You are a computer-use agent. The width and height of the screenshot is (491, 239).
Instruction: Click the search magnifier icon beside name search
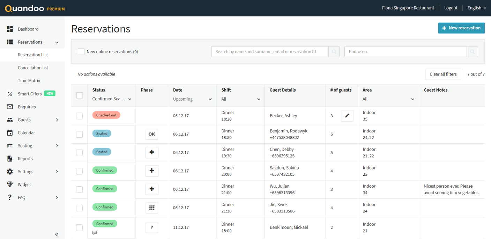334,52
